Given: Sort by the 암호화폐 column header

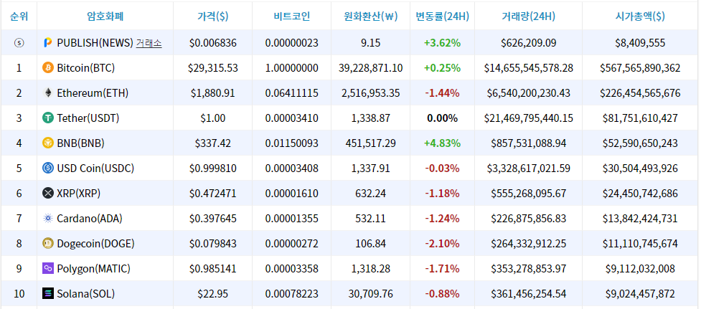Looking at the screenshot, I should (105, 16).
